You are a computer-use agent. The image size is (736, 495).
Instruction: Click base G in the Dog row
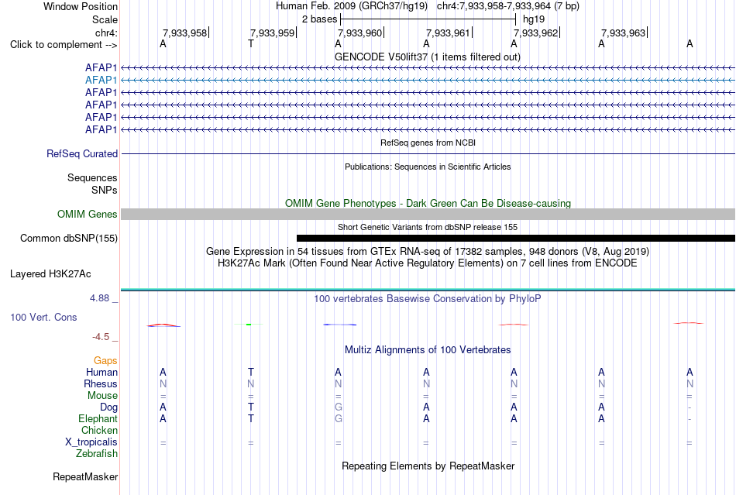coord(339,407)
